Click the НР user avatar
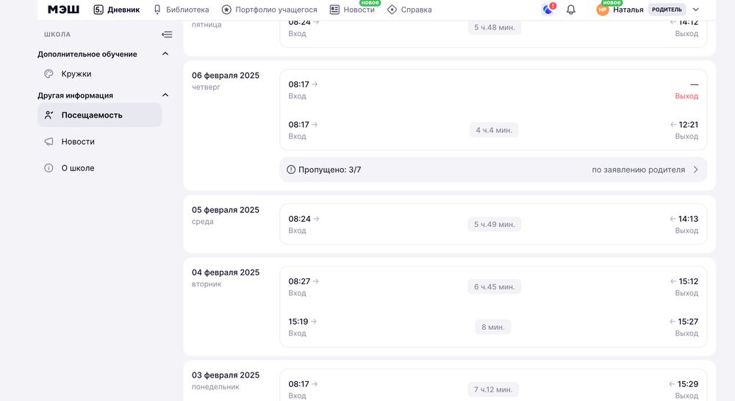Screen dimensions: 735x401 point(603,10)
